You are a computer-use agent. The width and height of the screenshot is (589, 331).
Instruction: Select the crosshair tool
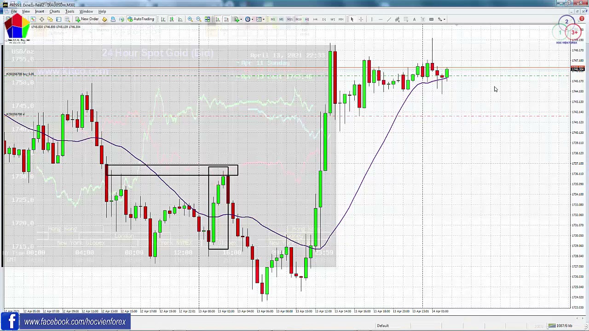click(x=361, y=19)
